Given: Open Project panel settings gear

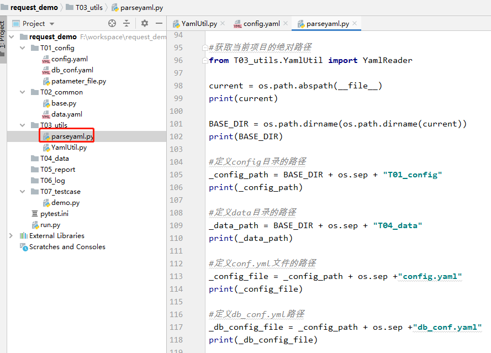Looking at the screenshot, I should (x=144, y=23).
